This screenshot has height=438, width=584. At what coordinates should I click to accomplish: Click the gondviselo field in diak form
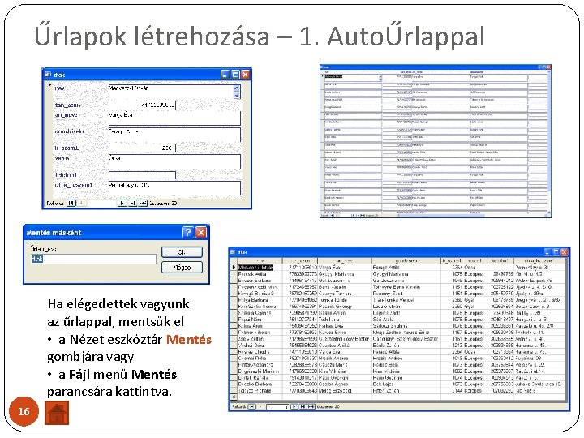pos(174,135)
